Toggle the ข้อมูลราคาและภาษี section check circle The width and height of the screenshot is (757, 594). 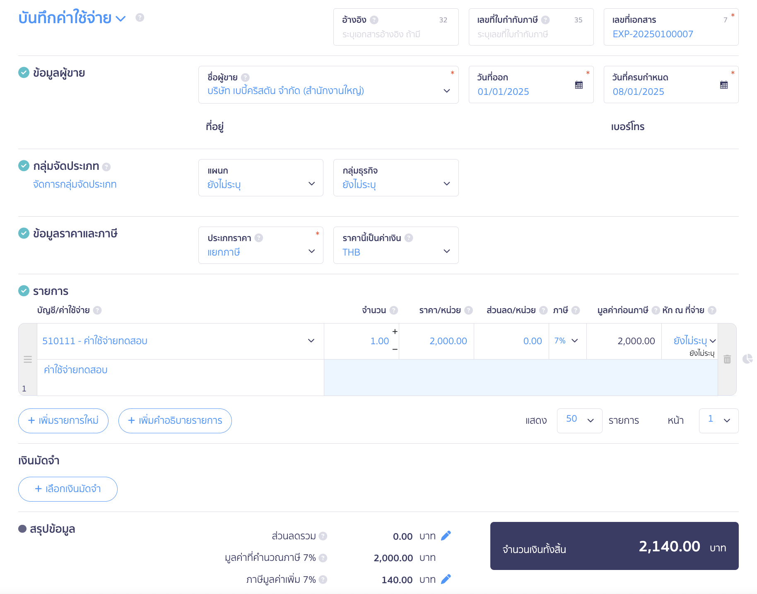click(24, 233)
